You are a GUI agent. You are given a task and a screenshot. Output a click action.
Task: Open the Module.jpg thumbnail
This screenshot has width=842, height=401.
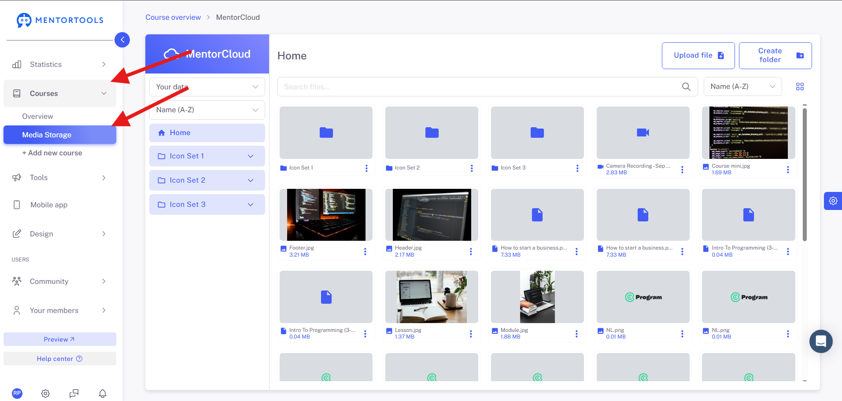click(x=537, y=297)
